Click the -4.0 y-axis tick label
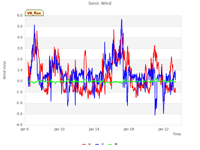 [x=19, y=125]
